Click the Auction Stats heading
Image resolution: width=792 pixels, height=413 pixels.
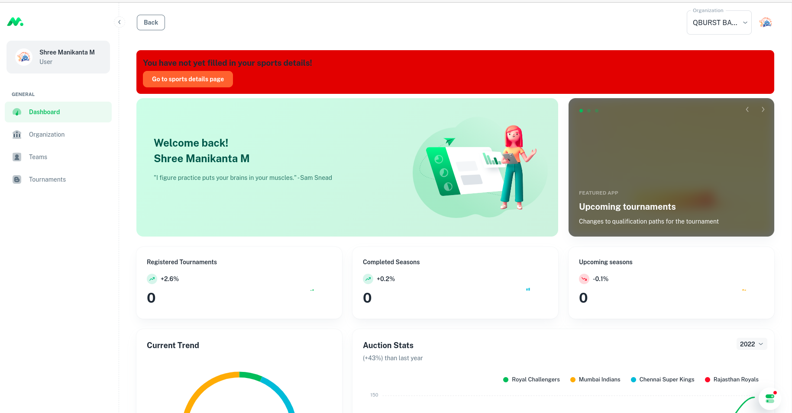tap(388, 346)
